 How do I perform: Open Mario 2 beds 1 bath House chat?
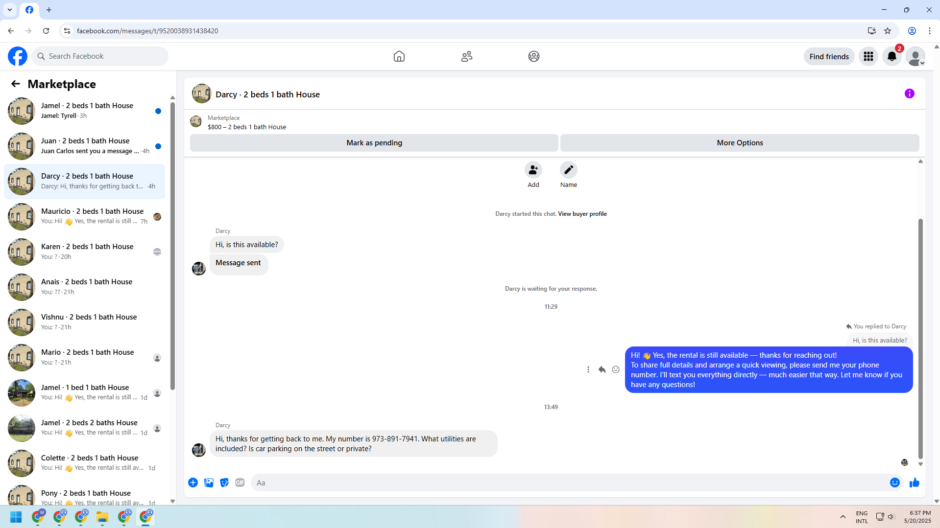(x=84, y=358)
